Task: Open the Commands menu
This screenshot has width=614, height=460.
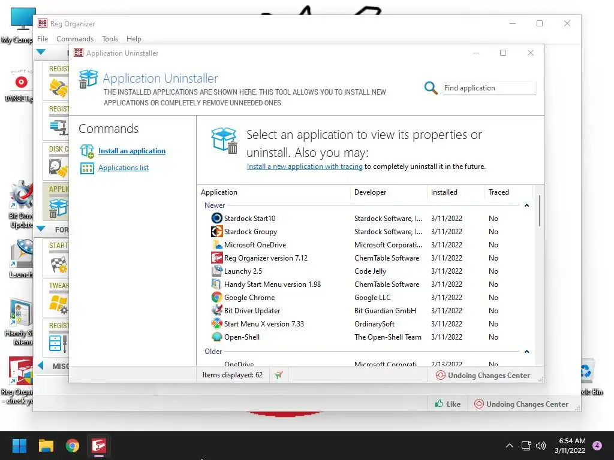Action: pyautogui.click(x=75, y=39)
